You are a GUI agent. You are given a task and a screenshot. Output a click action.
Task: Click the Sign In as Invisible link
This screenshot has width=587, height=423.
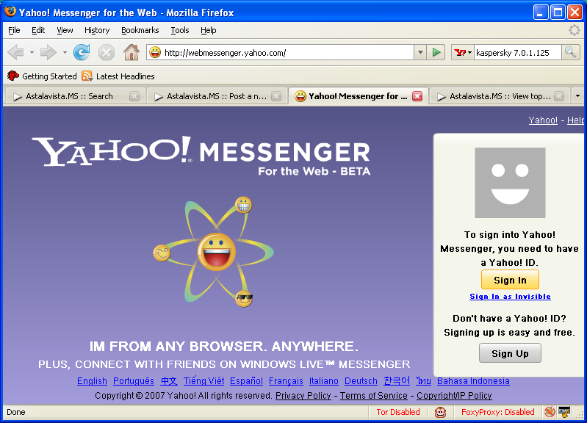click(x=510, y=297)
